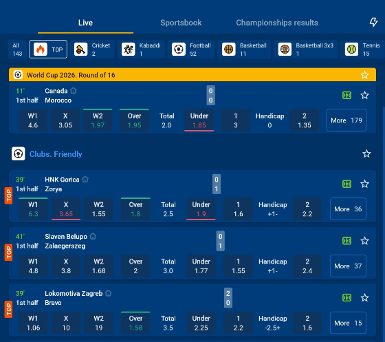
Task: Switch to the Sportsbook tab
Action: (181, 23)
